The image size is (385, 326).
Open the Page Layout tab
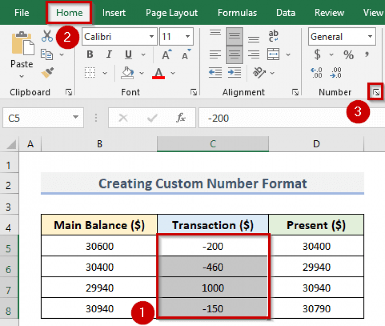pos(171,13)
